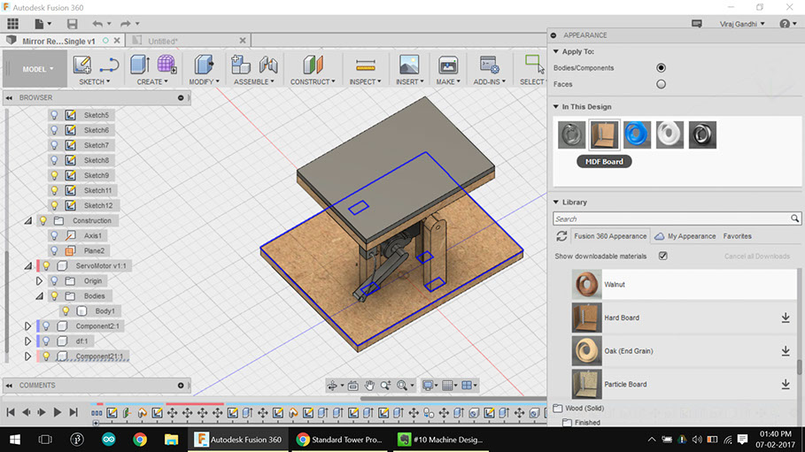Click the Create Sketch icon in toolbar
Viewport: 805px width, 452px height.
click(x=82, y=65)
